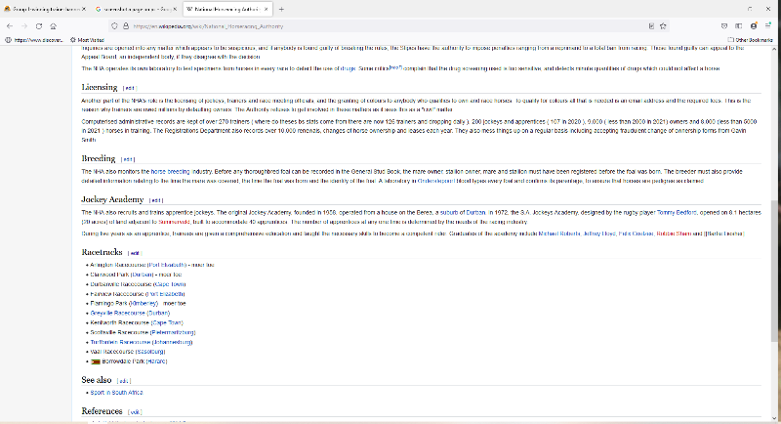Screen dimensions: 781x424
Task: Open the Firefox account icon
Action: (x=754, y=26)
